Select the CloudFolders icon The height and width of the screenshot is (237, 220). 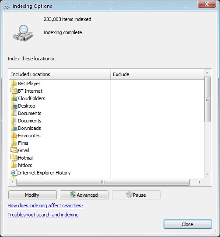[14, 98]
